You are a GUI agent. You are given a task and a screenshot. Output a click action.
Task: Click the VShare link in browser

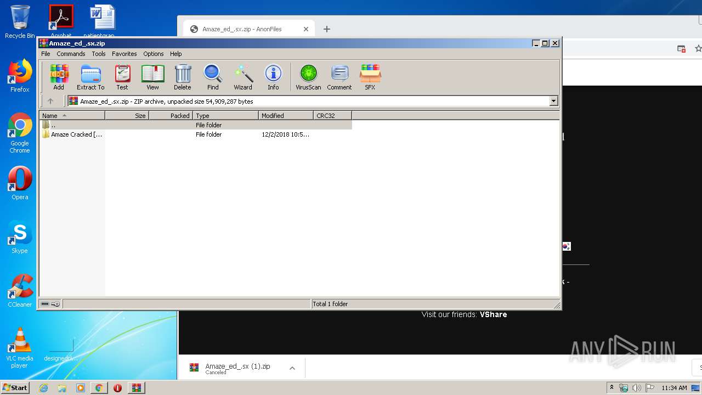(x=493, y=314)
